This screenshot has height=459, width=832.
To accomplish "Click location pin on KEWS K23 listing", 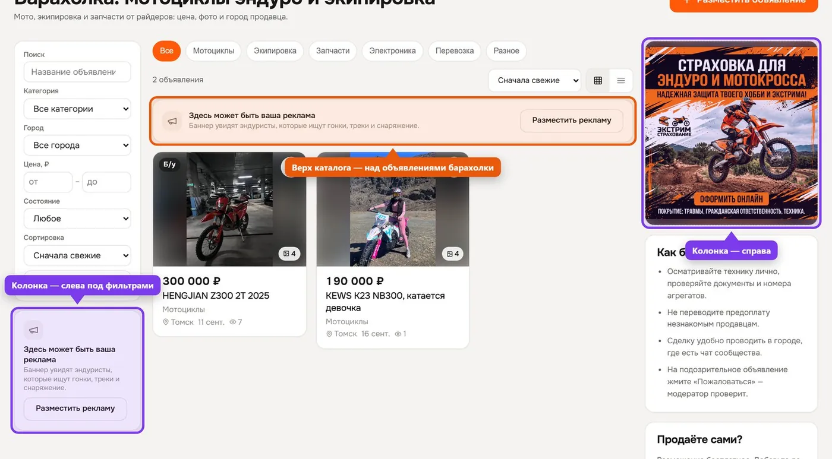I will click(329, 334).
